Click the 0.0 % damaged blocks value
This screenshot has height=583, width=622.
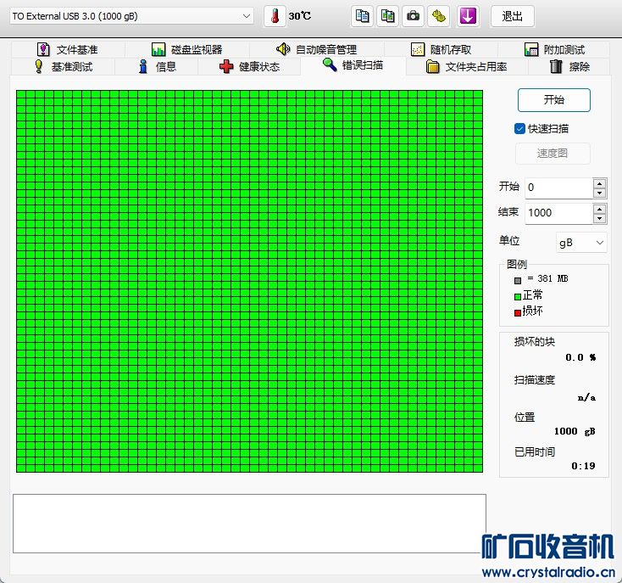(580, 357)
